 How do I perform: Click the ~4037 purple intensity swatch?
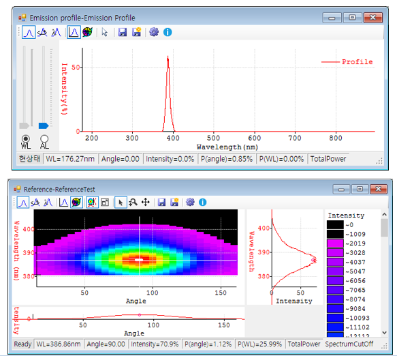point(335,262)
